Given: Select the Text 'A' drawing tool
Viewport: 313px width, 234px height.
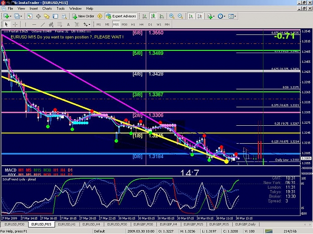Looking at the screenshot, I should (68, 24).
